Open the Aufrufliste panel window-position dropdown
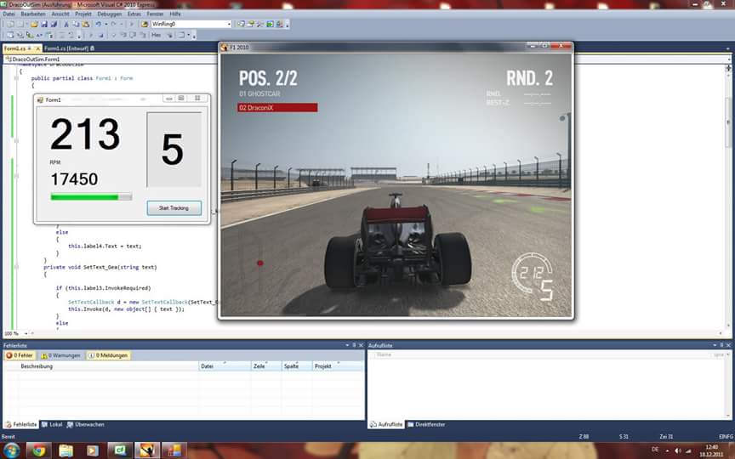The height and width of the screenshot is (459, 735). point(715,345)
